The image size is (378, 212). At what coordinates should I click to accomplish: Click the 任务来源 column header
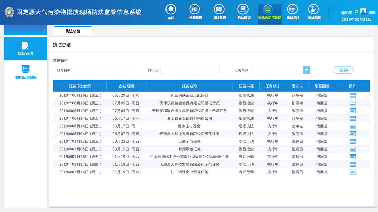pyautogui.click(x=246, y=86)
